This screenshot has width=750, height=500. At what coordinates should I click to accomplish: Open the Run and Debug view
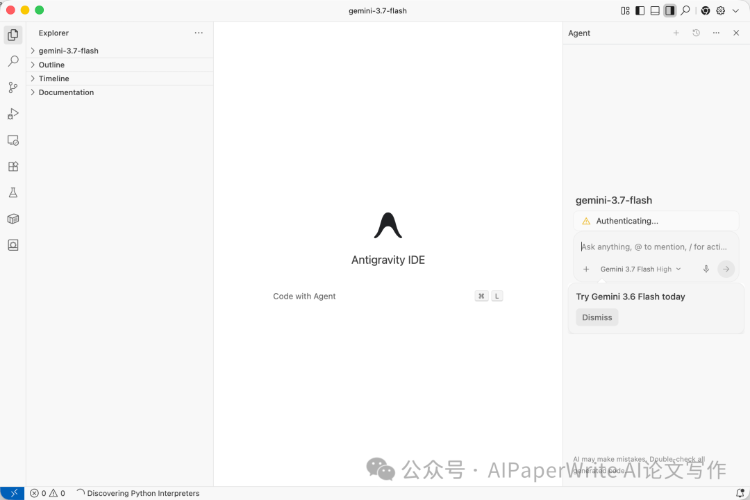tap(13, 113)
